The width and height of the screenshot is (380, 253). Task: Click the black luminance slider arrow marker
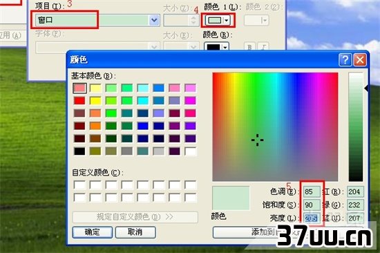coord(366,88)
